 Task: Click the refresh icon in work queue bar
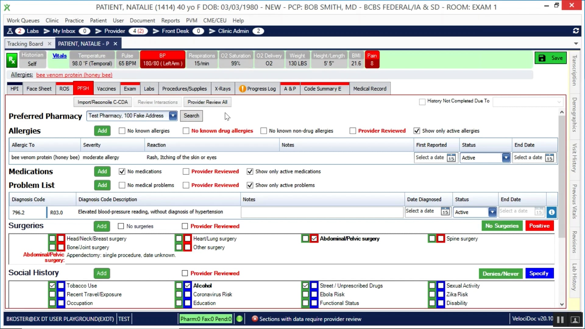pos(576,31)
